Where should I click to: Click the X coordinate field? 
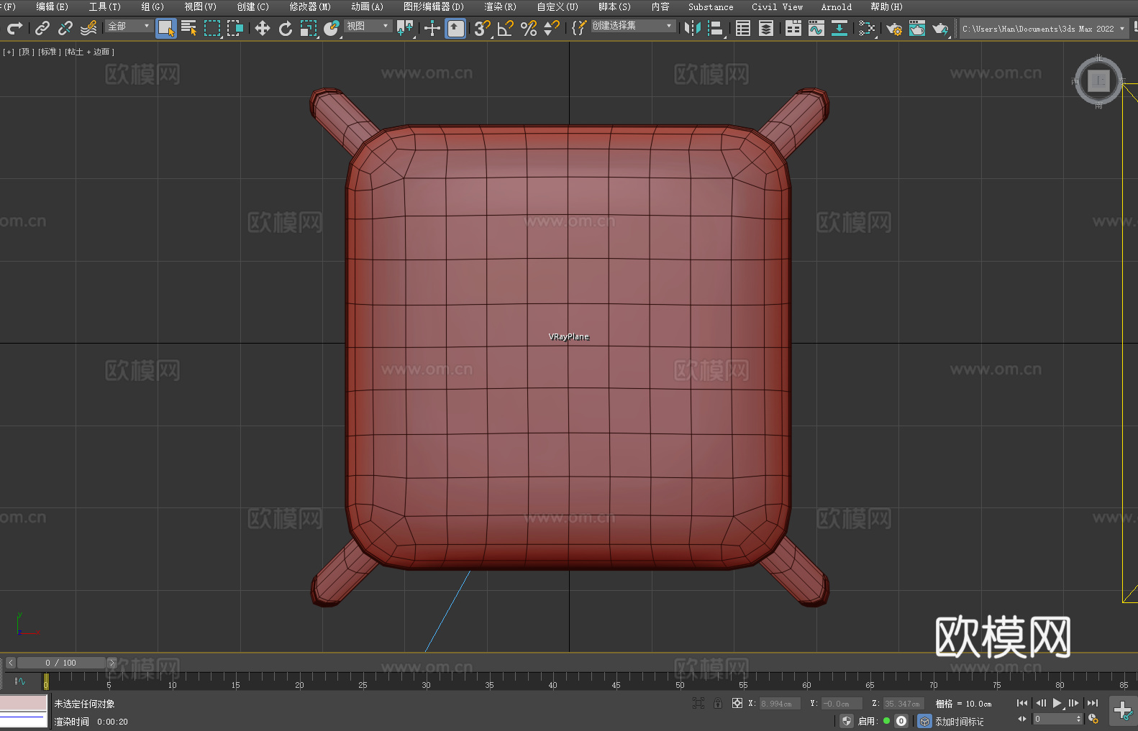(x=780, y=704)
